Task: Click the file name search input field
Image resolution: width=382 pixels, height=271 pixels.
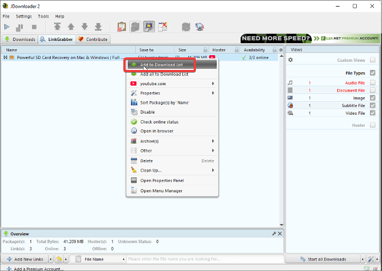Action: 204,259
